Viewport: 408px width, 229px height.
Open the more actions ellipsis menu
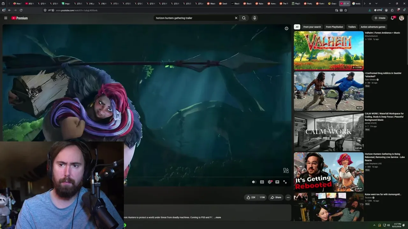288,198
